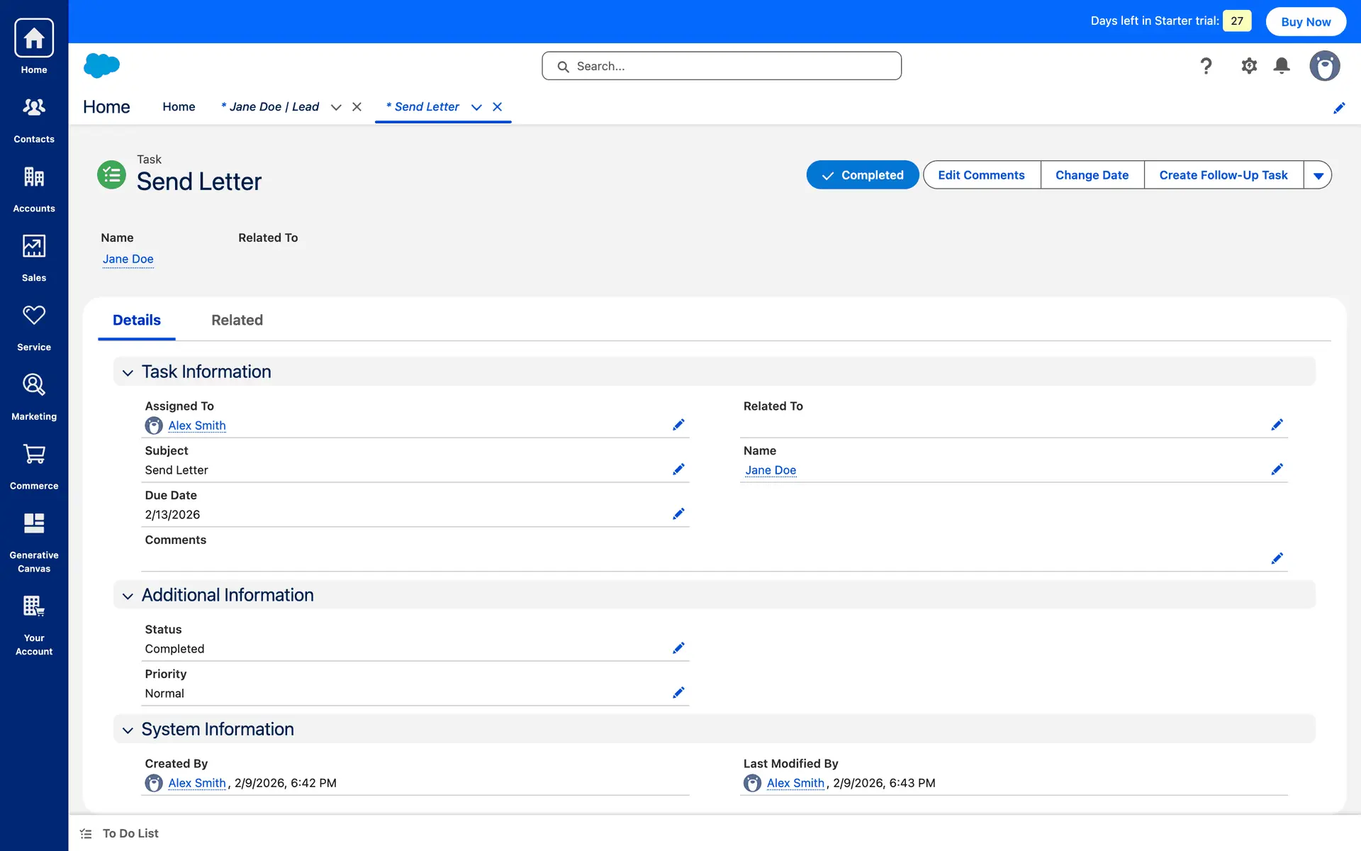Open the setup gear icon
The height and width of the screenshot is (851, 1361).
[1249, 66]
